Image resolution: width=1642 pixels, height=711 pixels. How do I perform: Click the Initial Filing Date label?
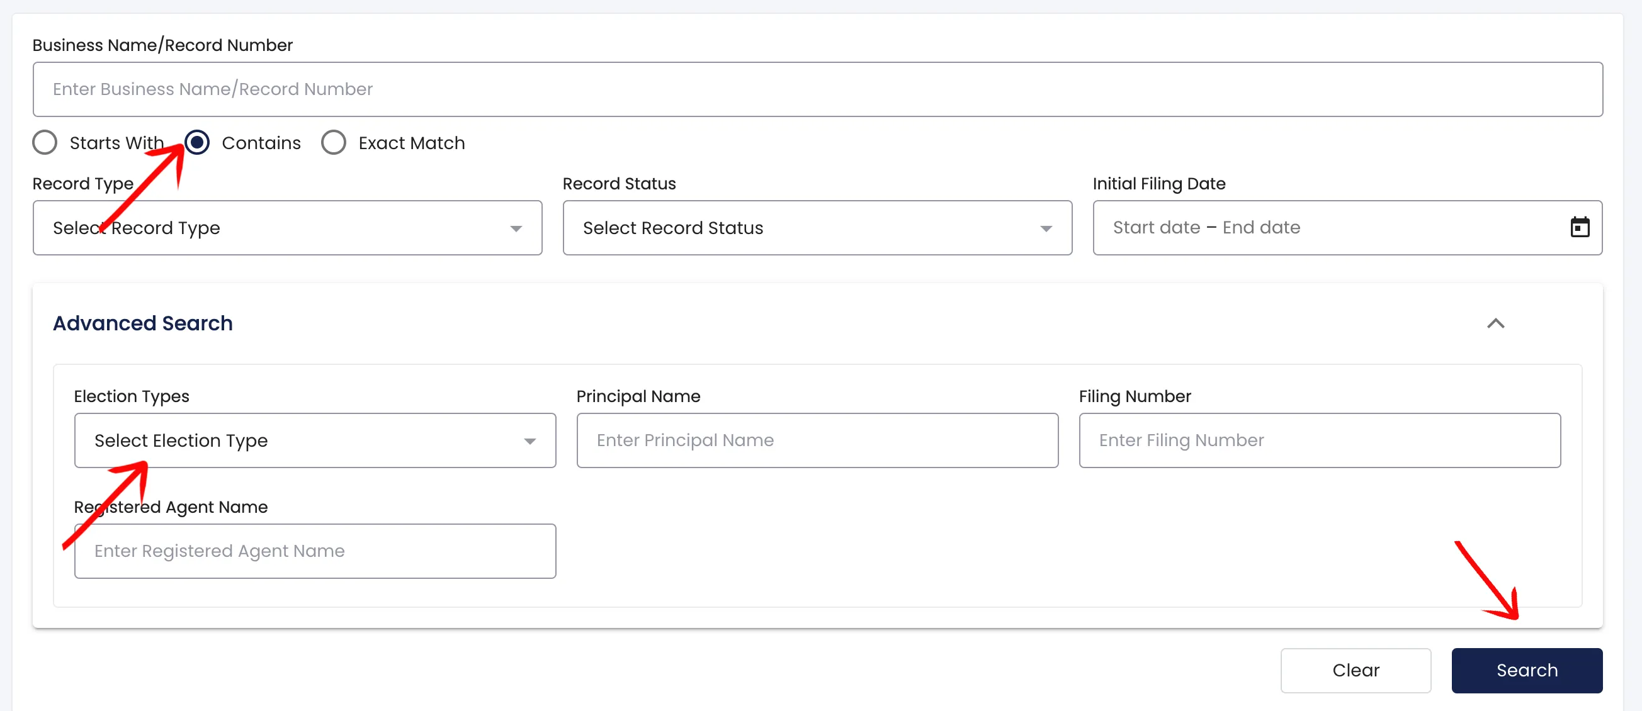coord(1159,184)
